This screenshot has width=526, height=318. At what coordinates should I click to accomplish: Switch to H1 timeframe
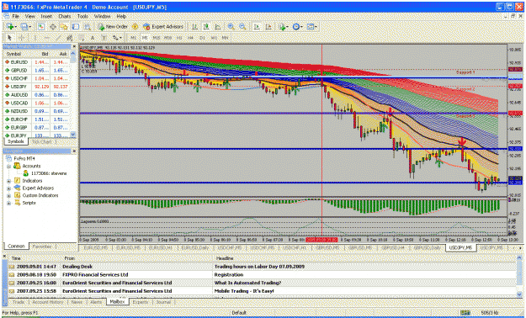[x=179, y=38]
